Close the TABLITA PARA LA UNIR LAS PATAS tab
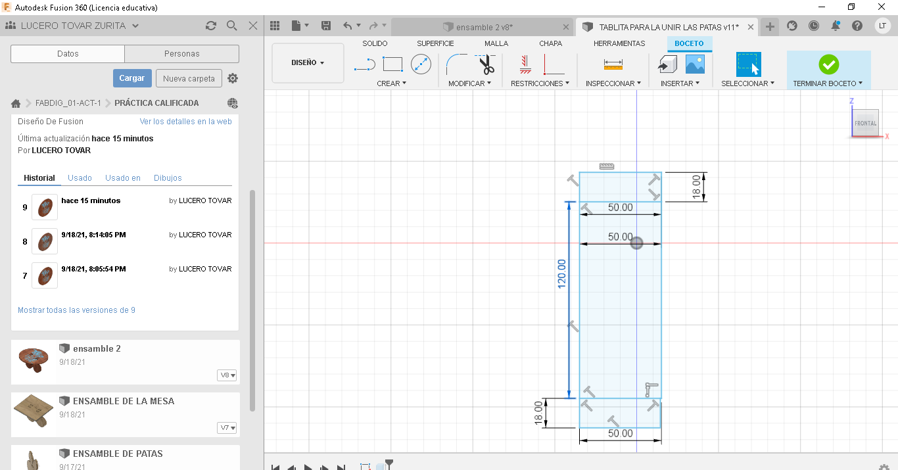Viewport: 898px width, 470px height. (x=750, y=27)
